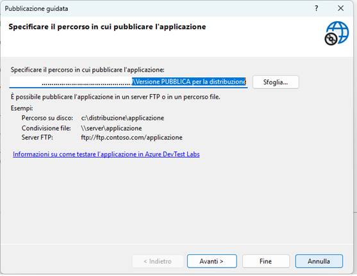Image resolution: width=357 pixels, height=276 pixels.
Task: Click the dotted part of the publish path
Action: (x=87, y=83)
